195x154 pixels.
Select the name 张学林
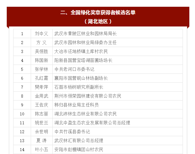42,69
